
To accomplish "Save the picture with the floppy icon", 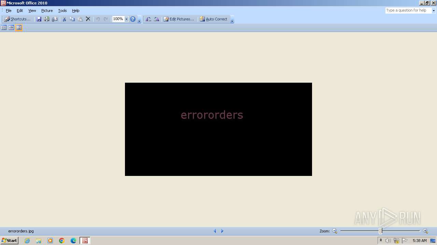I will click(x=39, y=19).
